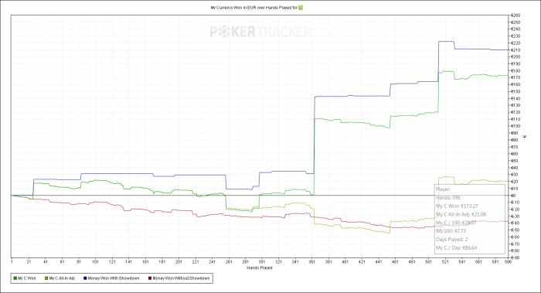
Task: Click y-axis tick label '€100'
Action: (x=515, y=126)
